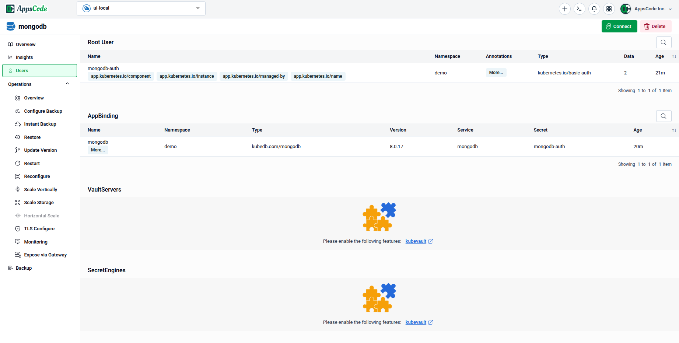
Task: Select the Scale Vertically operation icon
Action: 17,189
